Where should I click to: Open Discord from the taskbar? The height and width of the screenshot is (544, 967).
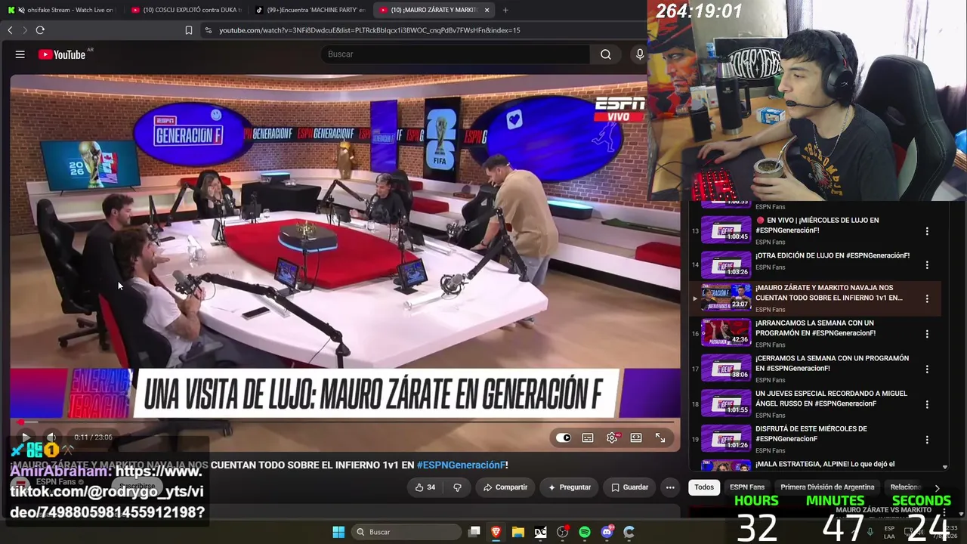(607, 532)
